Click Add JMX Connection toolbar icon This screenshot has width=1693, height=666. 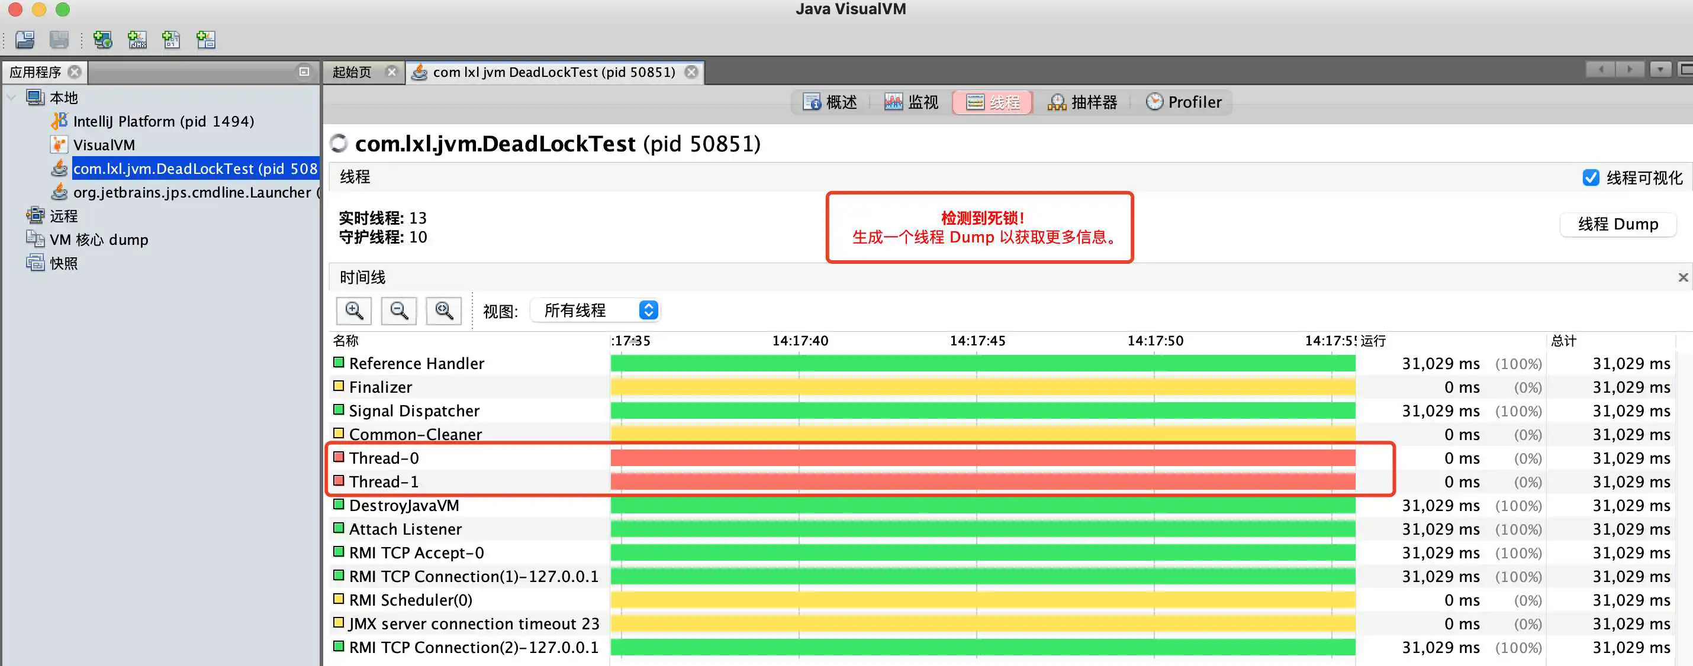click(x=137, y=40)
